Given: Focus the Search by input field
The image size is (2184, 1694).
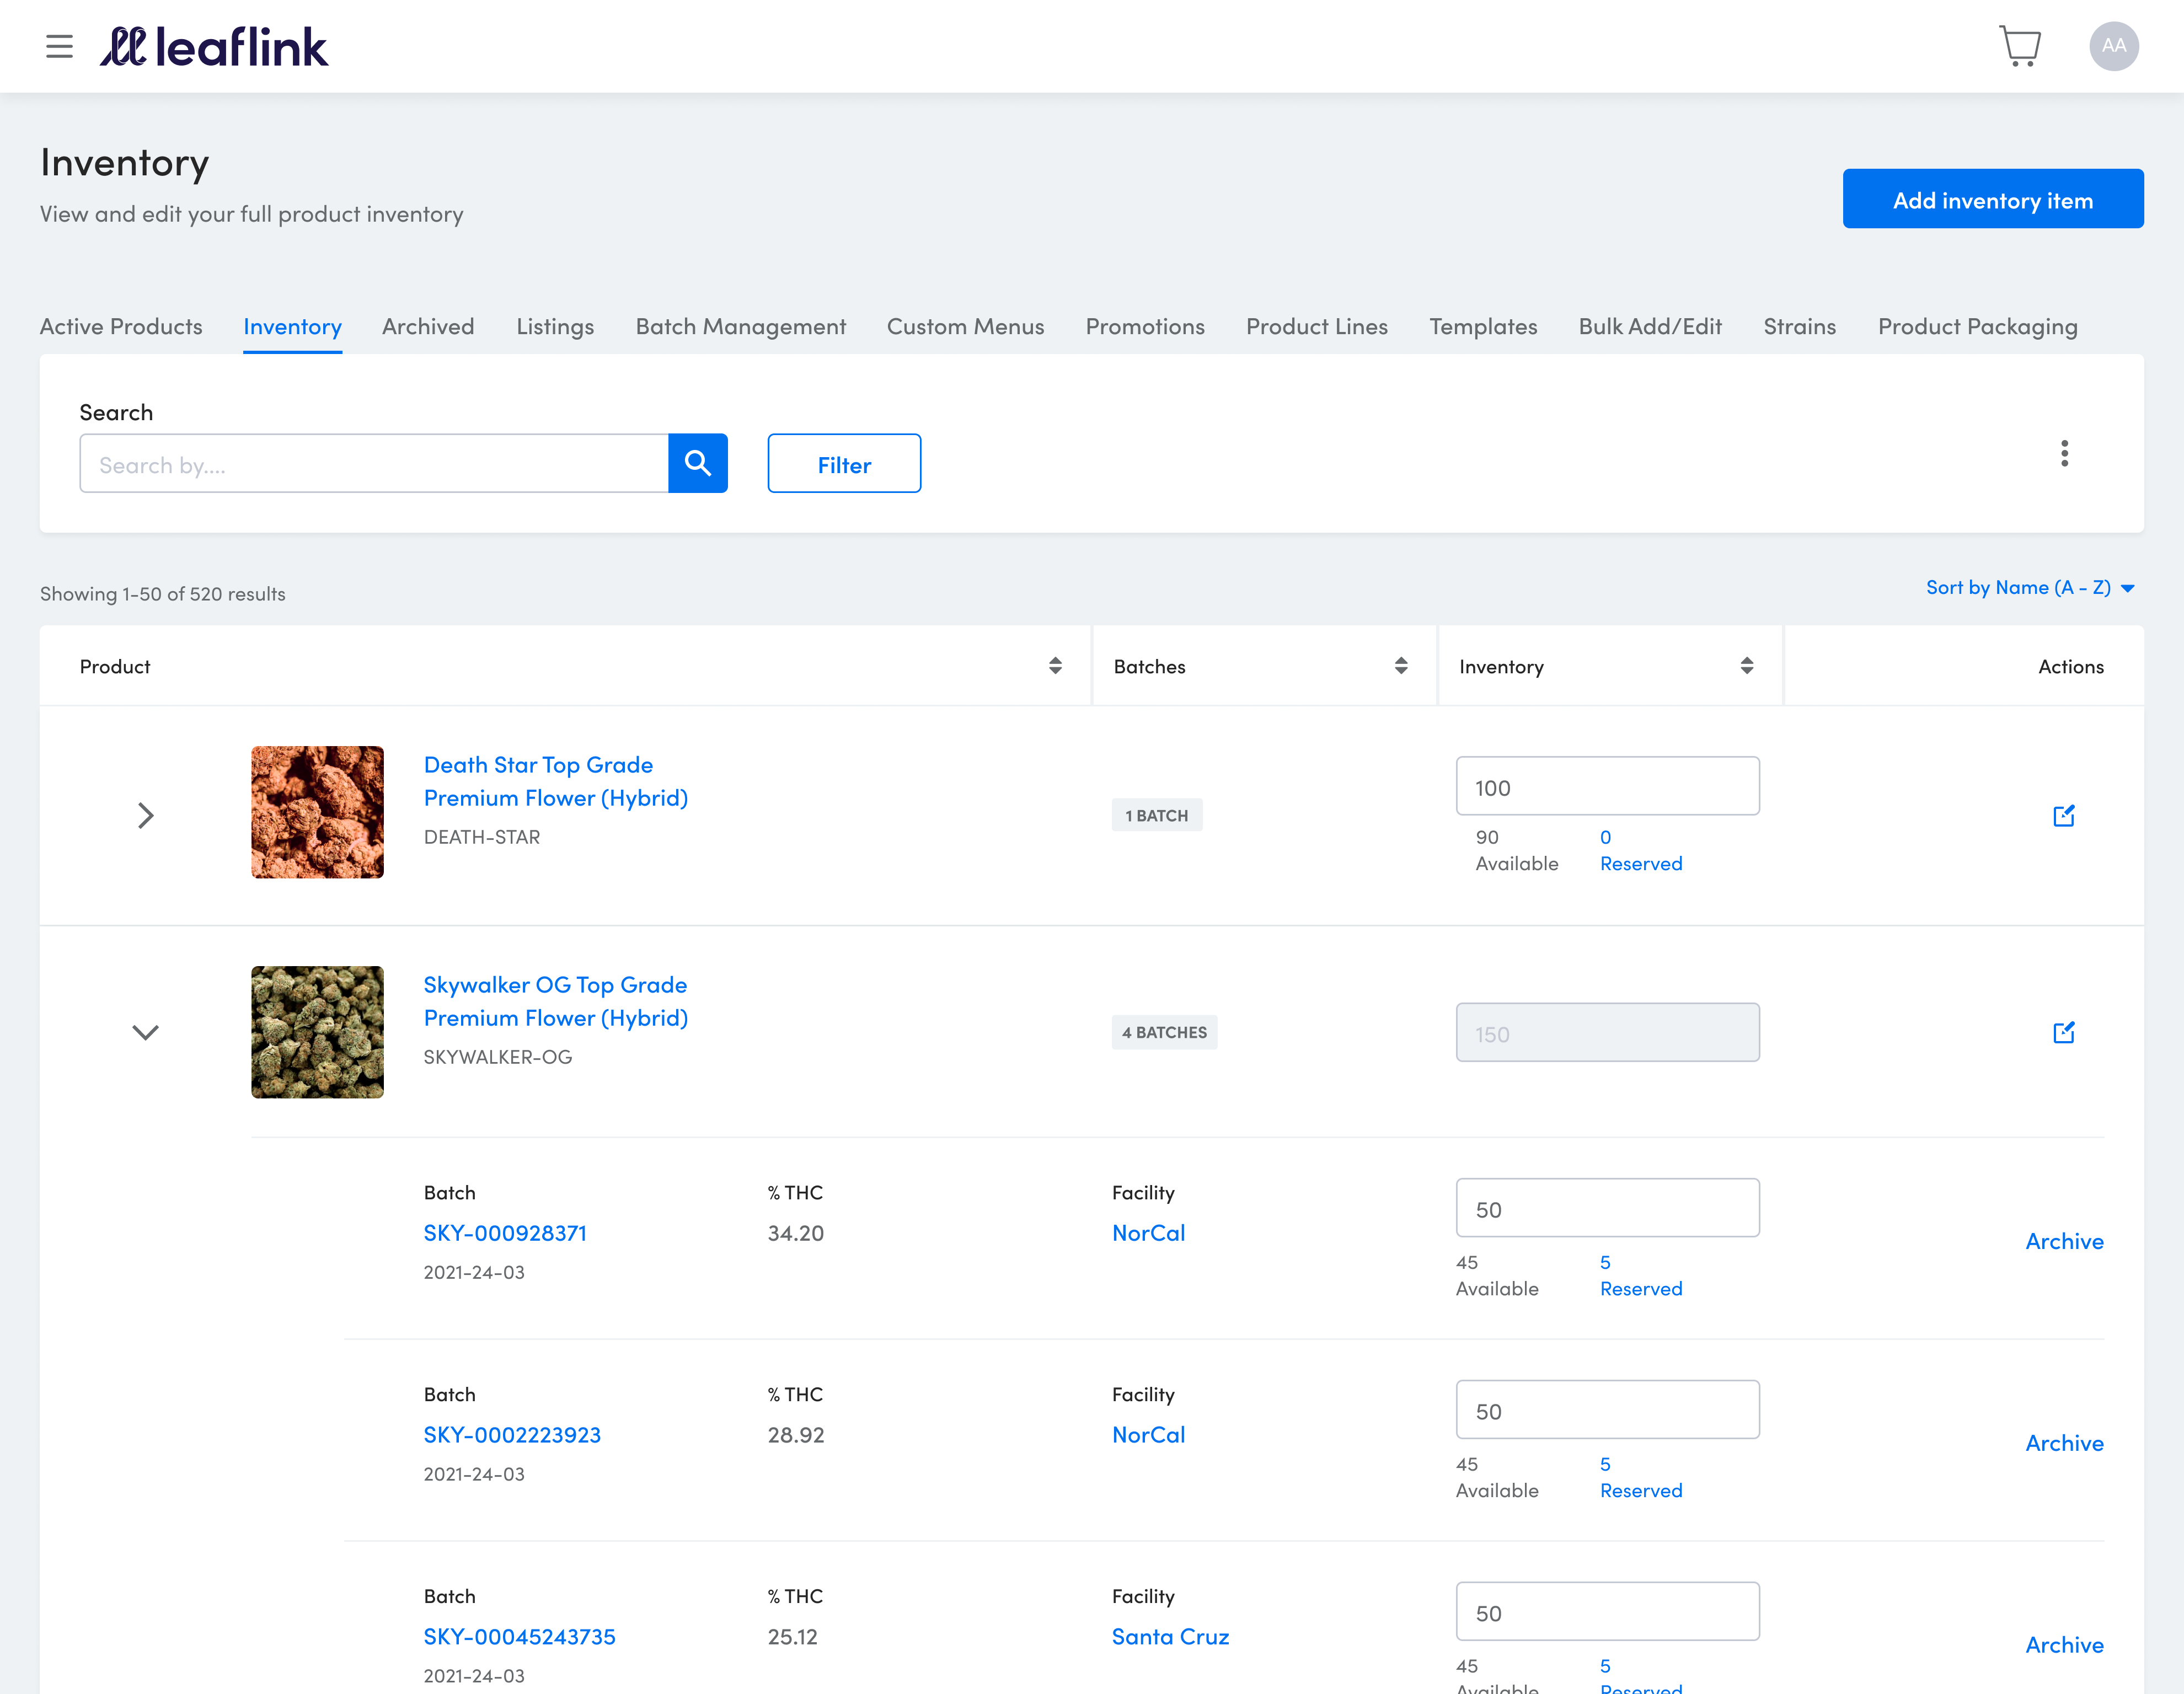Looking at the screenshot, I should pyautogui.click(x=374, y=463).
